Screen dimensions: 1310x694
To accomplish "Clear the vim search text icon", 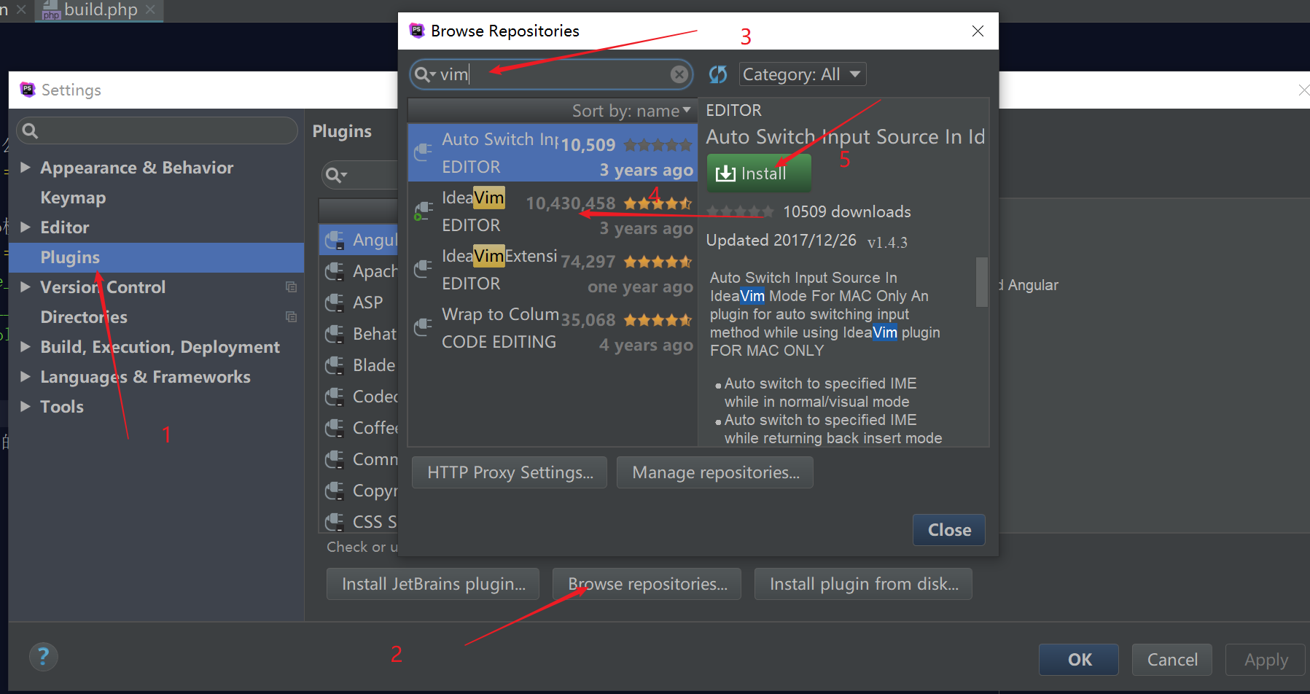I will (679, 74).
